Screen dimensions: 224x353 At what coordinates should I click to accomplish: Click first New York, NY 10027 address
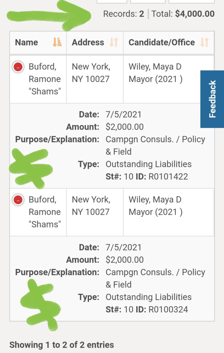tap(91, 73)
